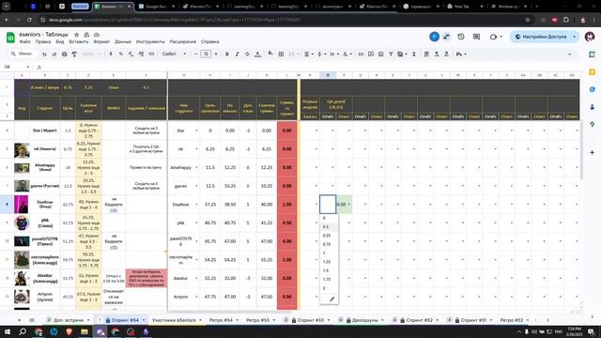601x338 pixels.
Task: Apply currency format with the $ icon
Action: tap(111, 54)
